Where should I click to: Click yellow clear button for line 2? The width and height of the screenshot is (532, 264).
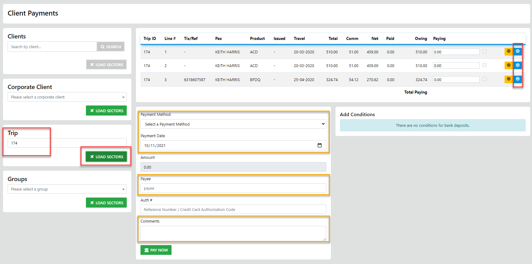508,65
